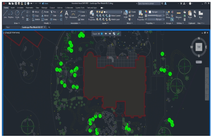Open Layer Properties manager
Image resolution: width=212 pixels, height=137 pixels.
(92, 15)
